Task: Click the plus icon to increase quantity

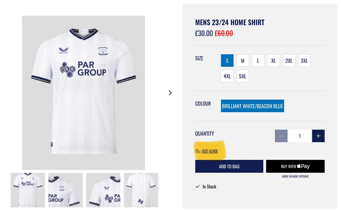Action: pos(318,136)
